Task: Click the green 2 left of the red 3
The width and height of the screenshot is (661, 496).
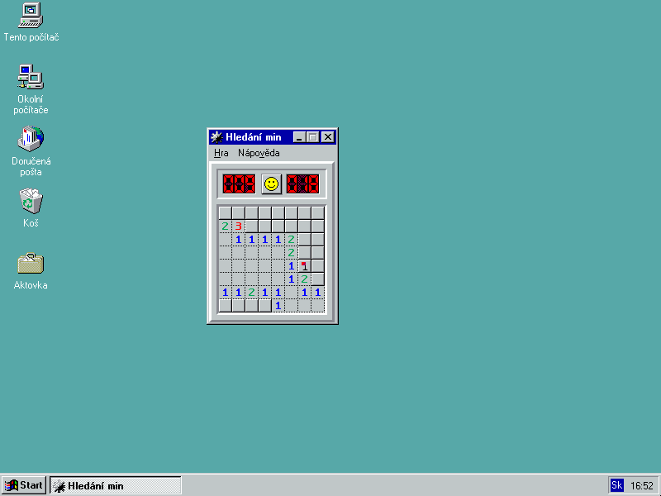Action: [225, 226]
